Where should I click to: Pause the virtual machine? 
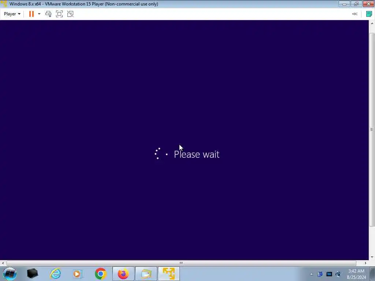31,14
